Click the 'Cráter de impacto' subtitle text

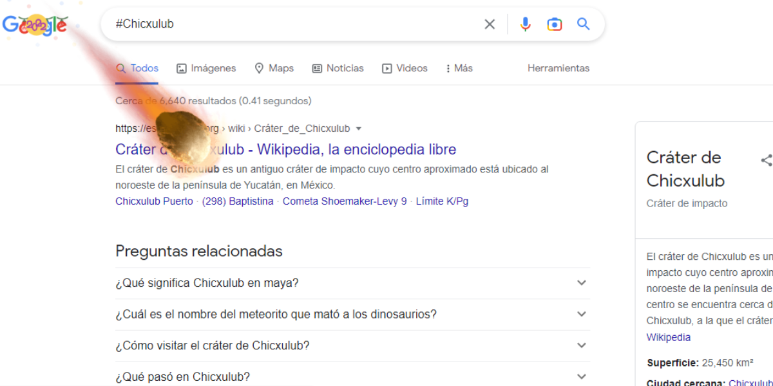pyautogui.click(x=687, y=203)
